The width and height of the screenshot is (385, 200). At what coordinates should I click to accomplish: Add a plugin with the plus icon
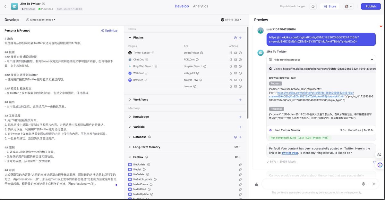[x=240, y=37]
